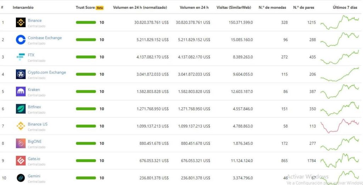Select FTX normalized volume 4.137.082.170 US$
The height and width of the screenshot is (185, 363).
pos(152,57)
